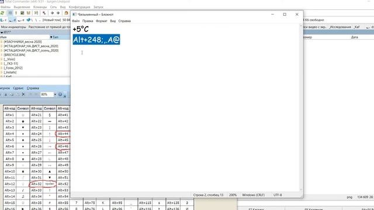Click the folder icon beside [_Forex_2012]

tap(2, 68)
